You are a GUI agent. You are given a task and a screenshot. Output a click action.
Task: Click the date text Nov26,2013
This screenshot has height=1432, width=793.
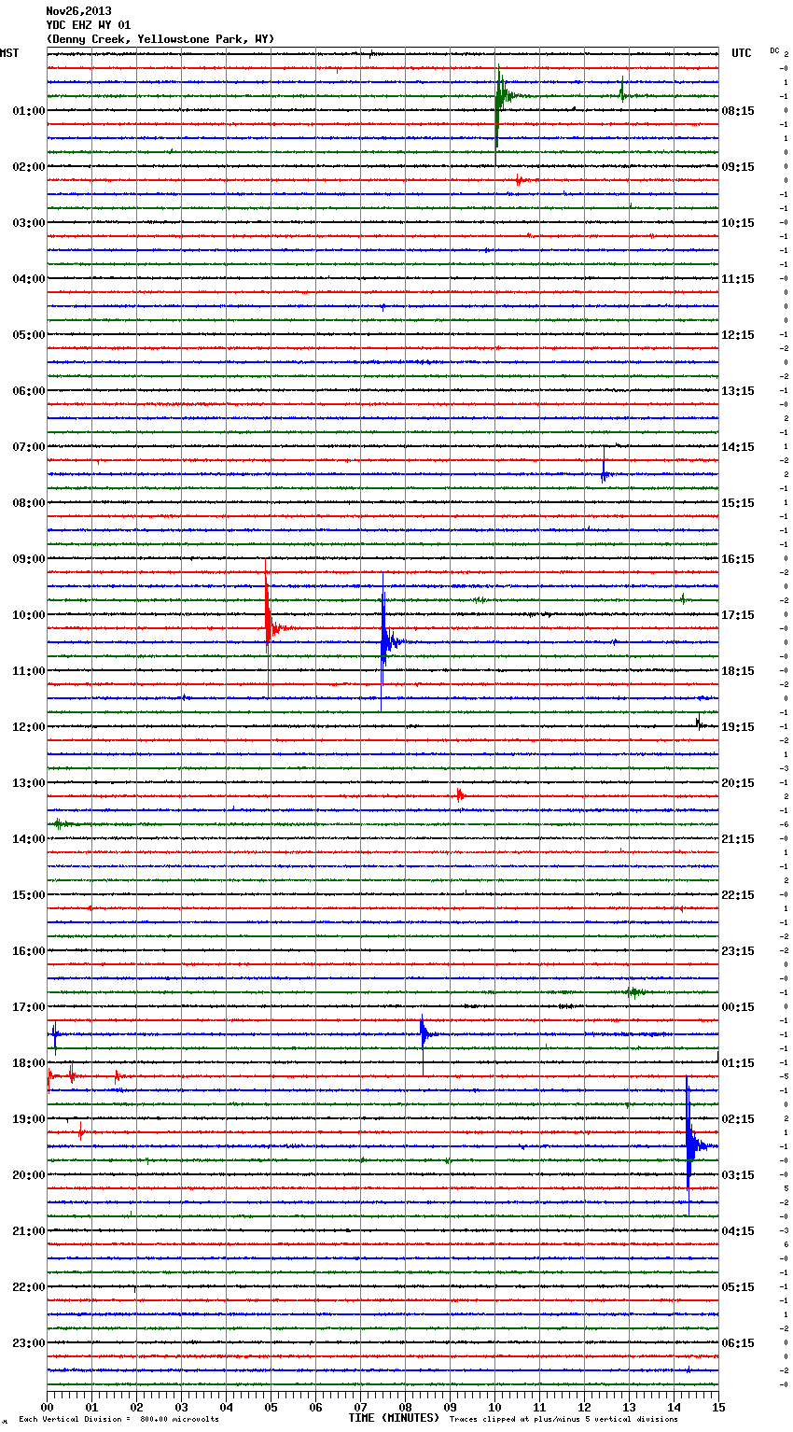click(x=78, y=11)
